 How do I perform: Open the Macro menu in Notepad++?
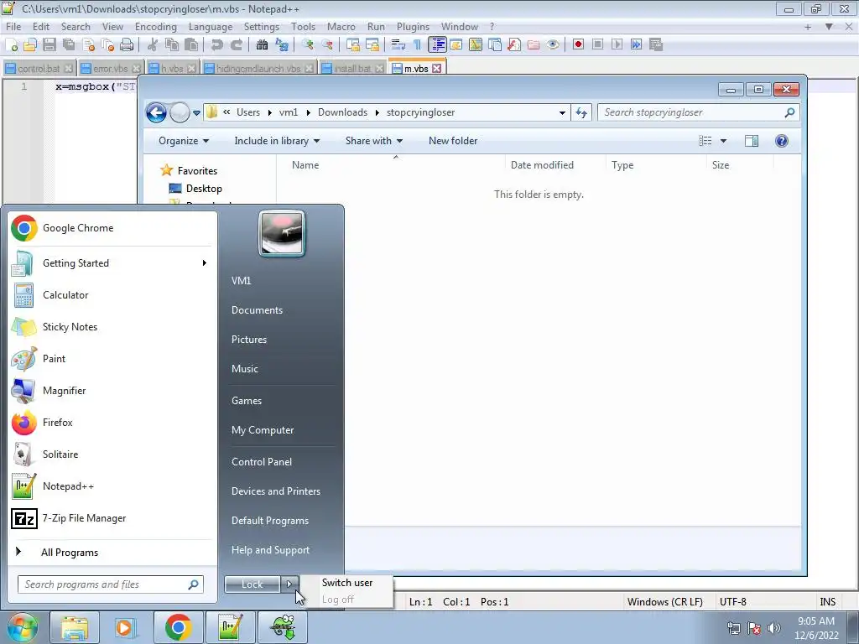[x=341, y=26]
